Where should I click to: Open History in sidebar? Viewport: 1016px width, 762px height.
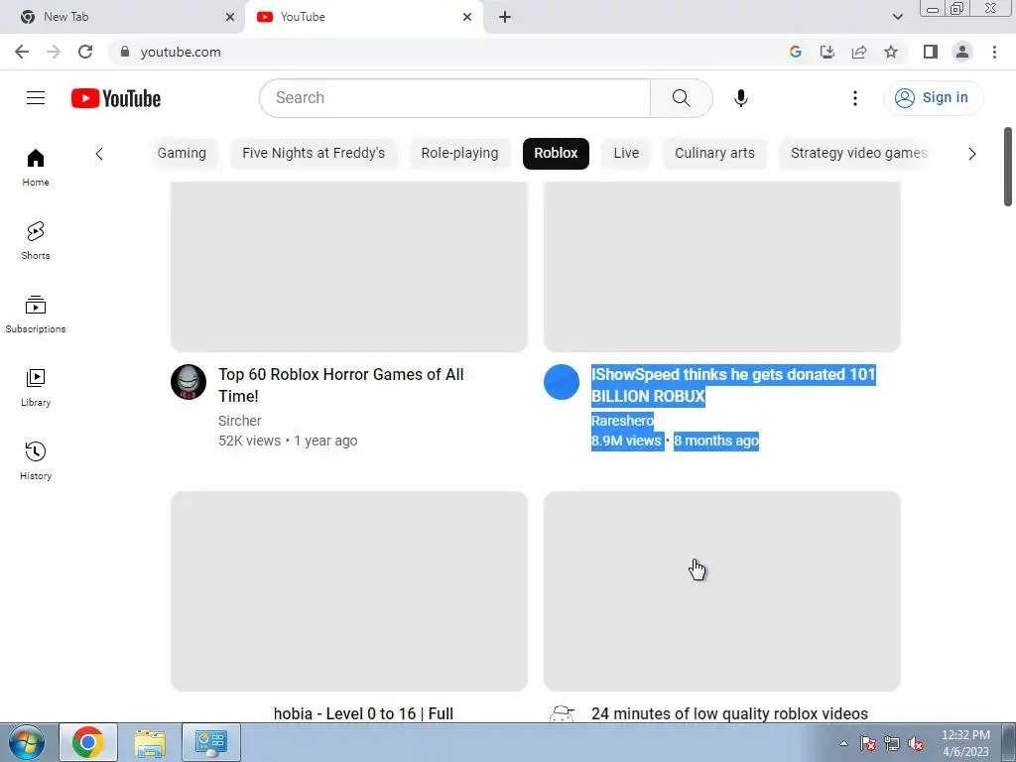coord(36,460)
